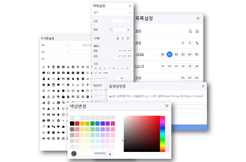
Task: Set list spacing to S3
Action: pyautogui.click(x=197, y=78)
